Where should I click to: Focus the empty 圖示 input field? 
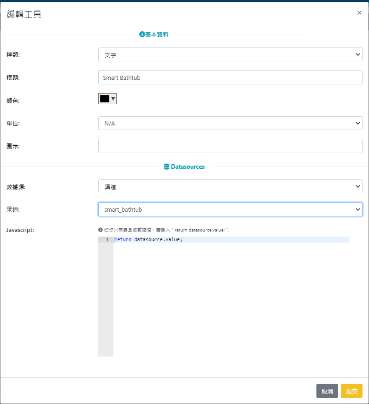[x=230, y=146]
